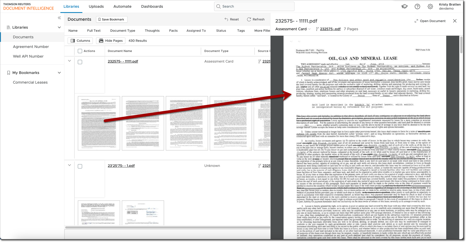The height and width of the screenshot is (242, 466).
Task: Click the branch icon beside 232575-.pdf
Action: click(317, 29)
